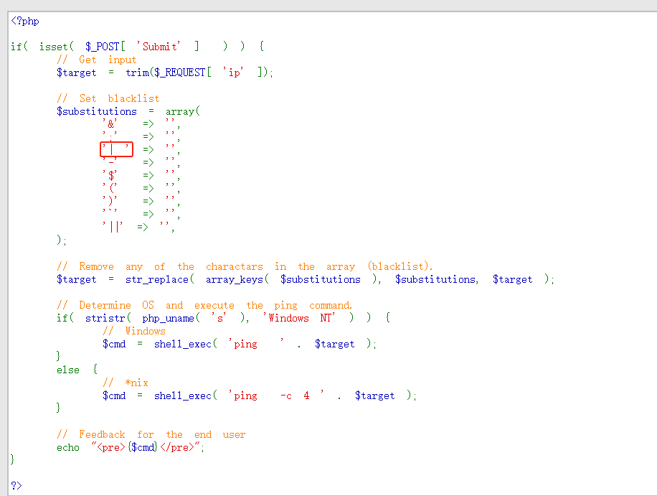Click the 'Windows NT' string
The width and height of the screenshot is (657, 496).
(x=299, y=318)
